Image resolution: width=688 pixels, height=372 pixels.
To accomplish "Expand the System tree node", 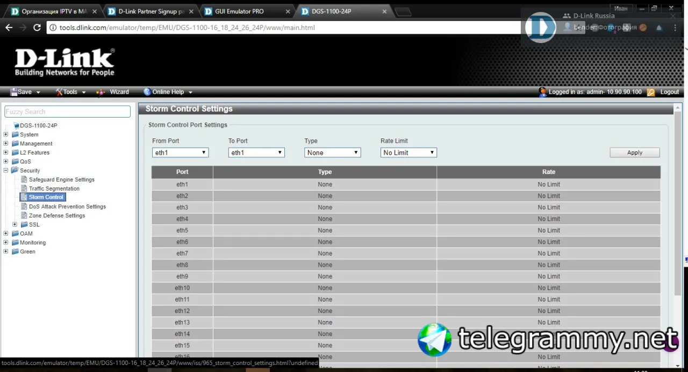I will click(6, 135).
